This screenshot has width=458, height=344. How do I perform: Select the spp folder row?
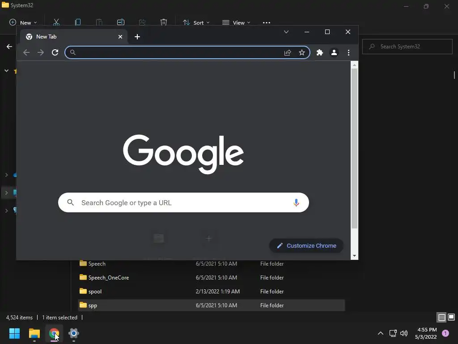click(212, 305)
